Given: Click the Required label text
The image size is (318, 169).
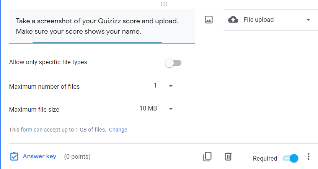Looking at the screenshot, I should (265, 158).
